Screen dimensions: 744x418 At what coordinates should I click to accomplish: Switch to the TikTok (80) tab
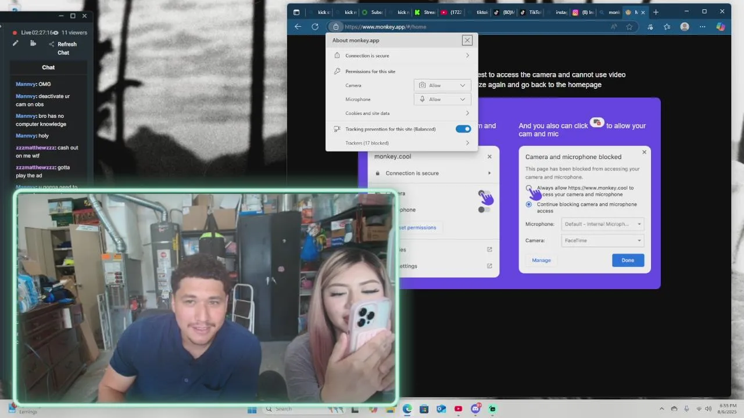(503, 12)
